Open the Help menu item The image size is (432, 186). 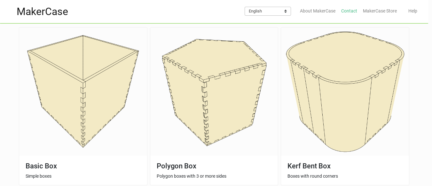pyautogui.click(x=412, y=11)
